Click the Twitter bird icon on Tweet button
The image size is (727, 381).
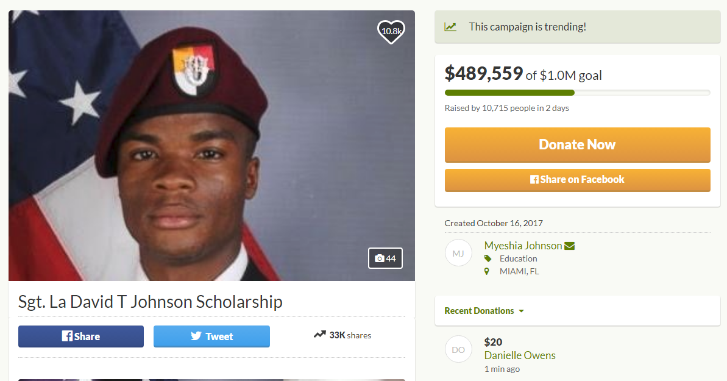pos(196,335)
